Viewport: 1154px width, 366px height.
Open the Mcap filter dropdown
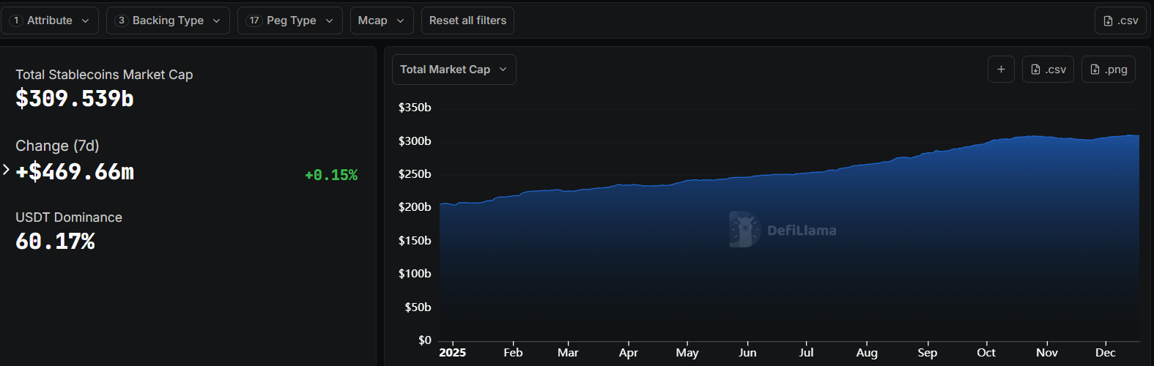[381, 20]
